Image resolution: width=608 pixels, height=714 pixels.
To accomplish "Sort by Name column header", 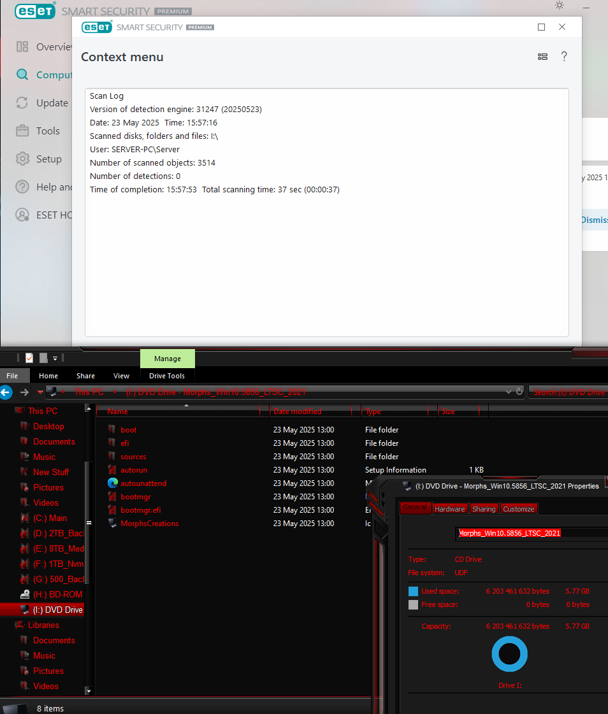I will [x=178, y=411].
